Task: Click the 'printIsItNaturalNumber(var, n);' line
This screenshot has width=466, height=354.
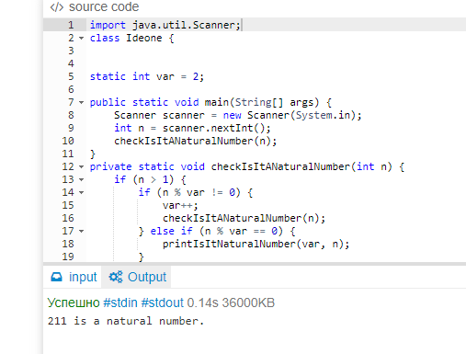Action: click(256, 244)
